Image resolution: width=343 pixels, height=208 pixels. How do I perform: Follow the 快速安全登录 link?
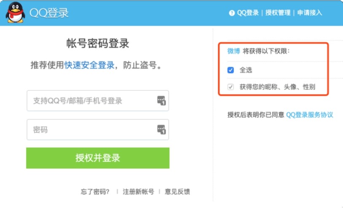89,65
